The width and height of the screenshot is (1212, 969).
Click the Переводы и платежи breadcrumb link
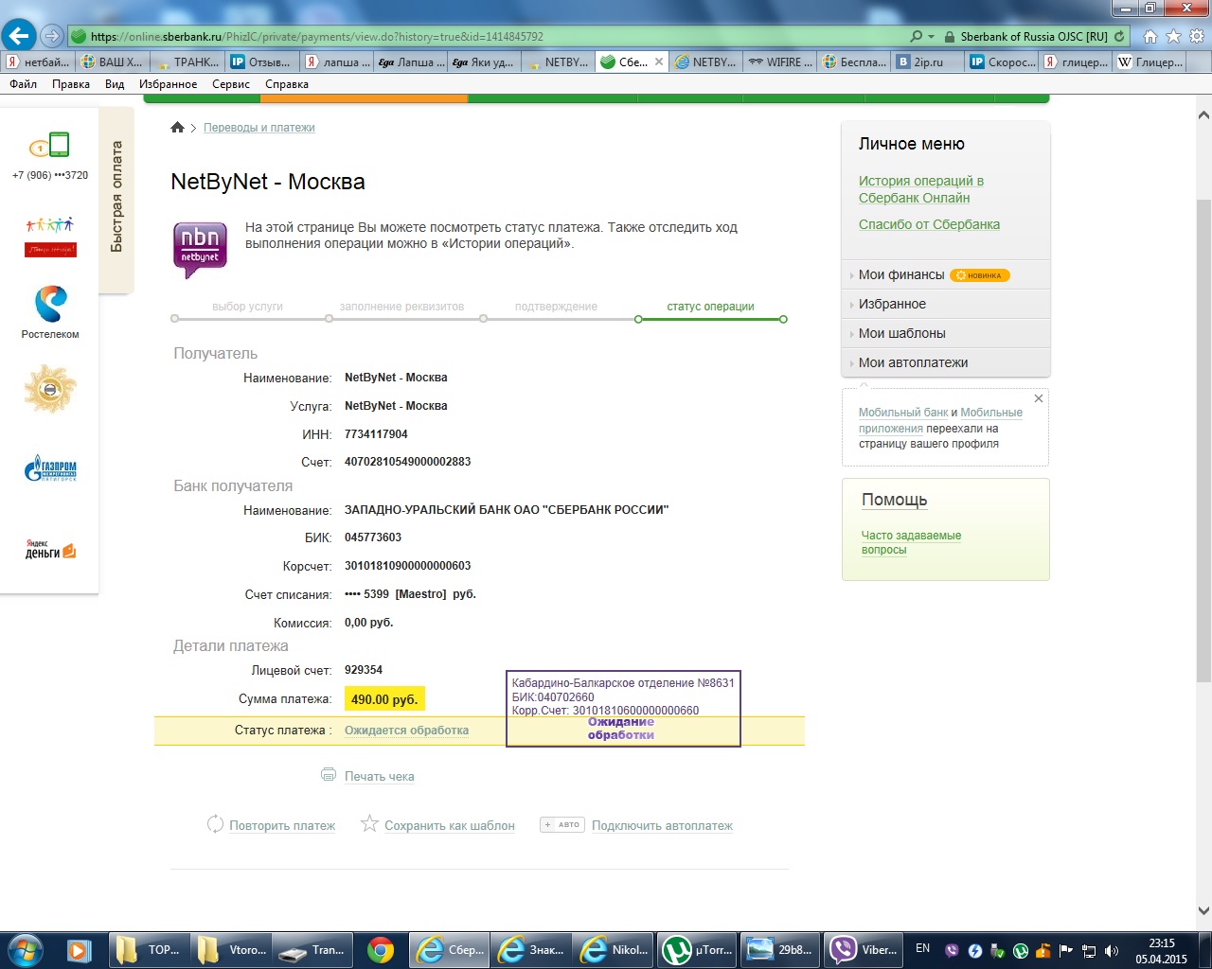[x=258, y=128]
